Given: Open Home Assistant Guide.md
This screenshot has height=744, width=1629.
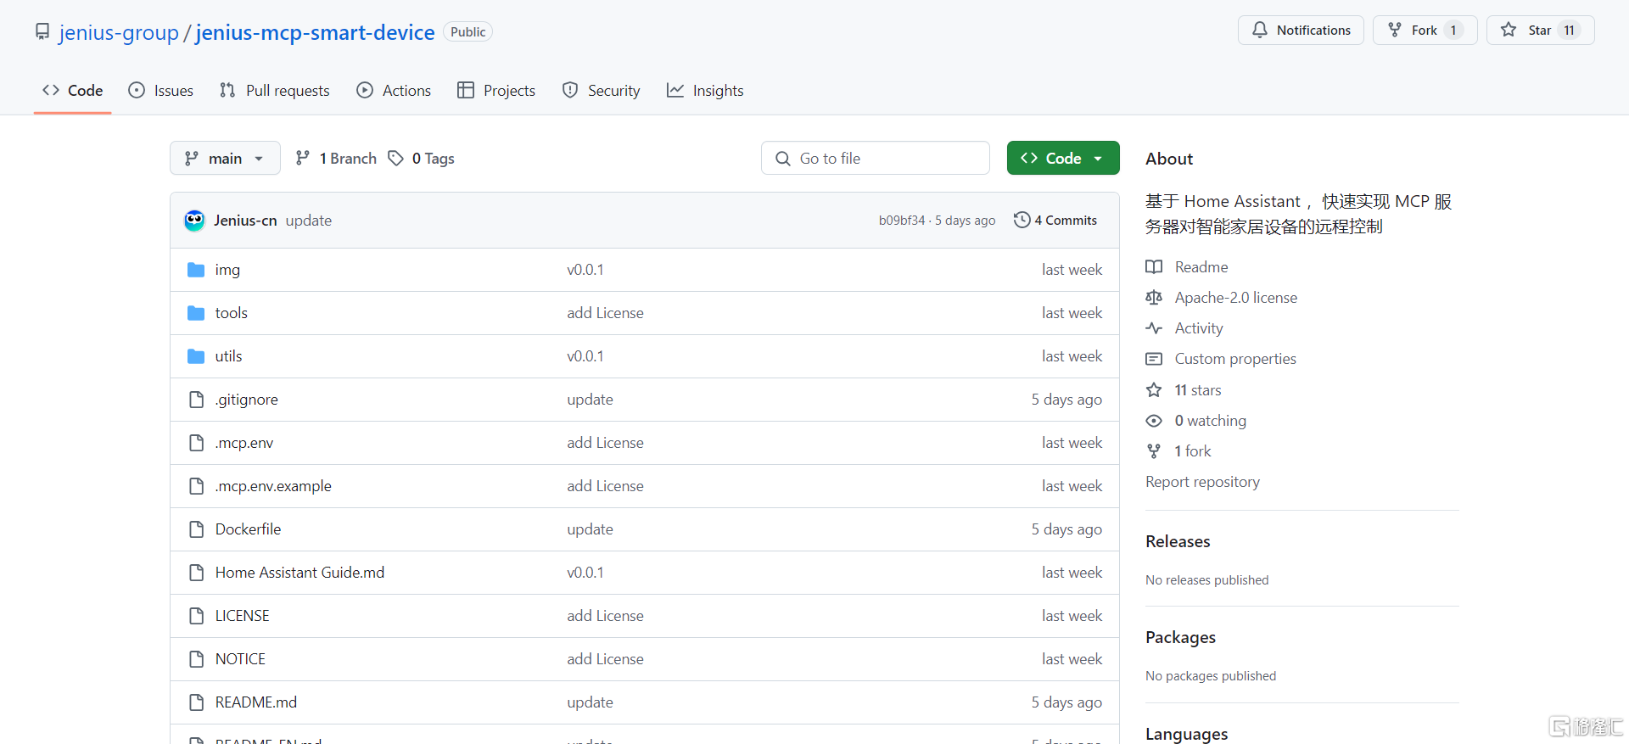Looking at the screenshot, I should [x=299, y=573].
